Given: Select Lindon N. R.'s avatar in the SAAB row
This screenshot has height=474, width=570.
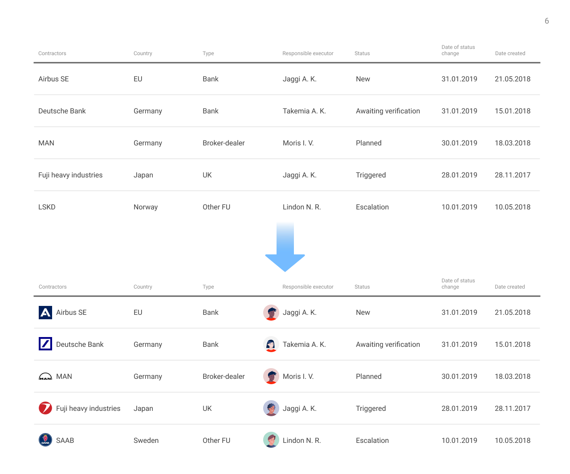Looking at the screenshot, I should tap(271, 440).
